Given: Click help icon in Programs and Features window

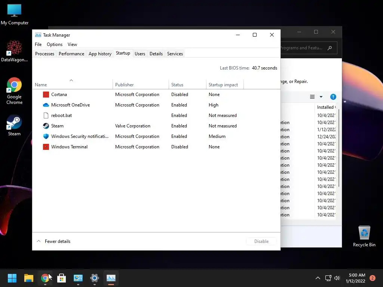Looking at the screenshot, I should coord(333,97).
